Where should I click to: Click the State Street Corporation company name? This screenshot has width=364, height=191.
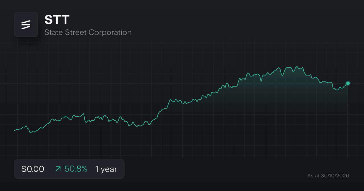pos(88,32)
